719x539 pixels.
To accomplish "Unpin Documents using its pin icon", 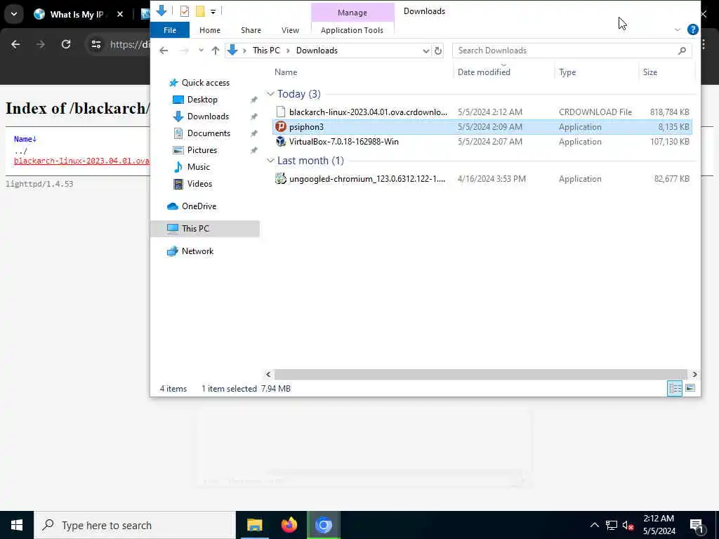I will click(253, 133).
